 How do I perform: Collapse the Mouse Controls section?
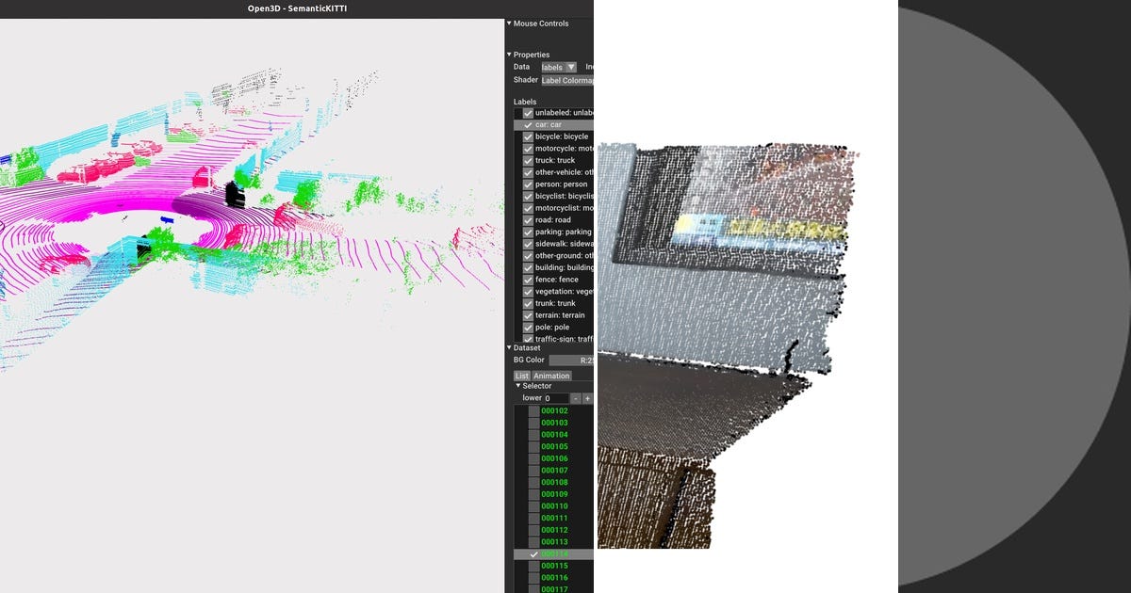pyautogui.click(x=510, y=23)
